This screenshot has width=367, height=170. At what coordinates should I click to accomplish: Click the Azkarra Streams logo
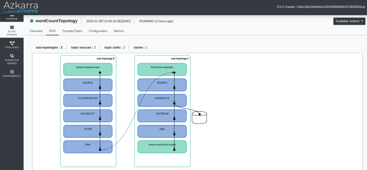pyautogui.click(x=20, y=7)
